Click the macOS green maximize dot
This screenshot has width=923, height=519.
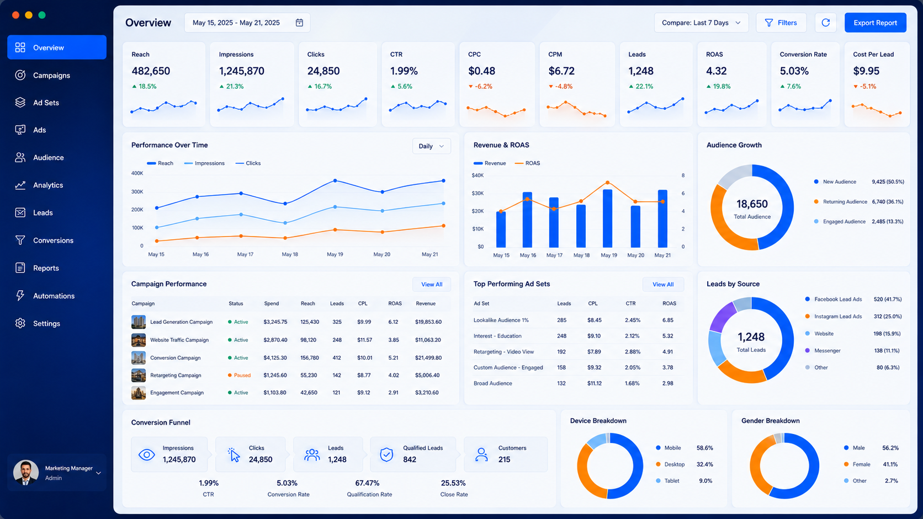coord(42,15)
